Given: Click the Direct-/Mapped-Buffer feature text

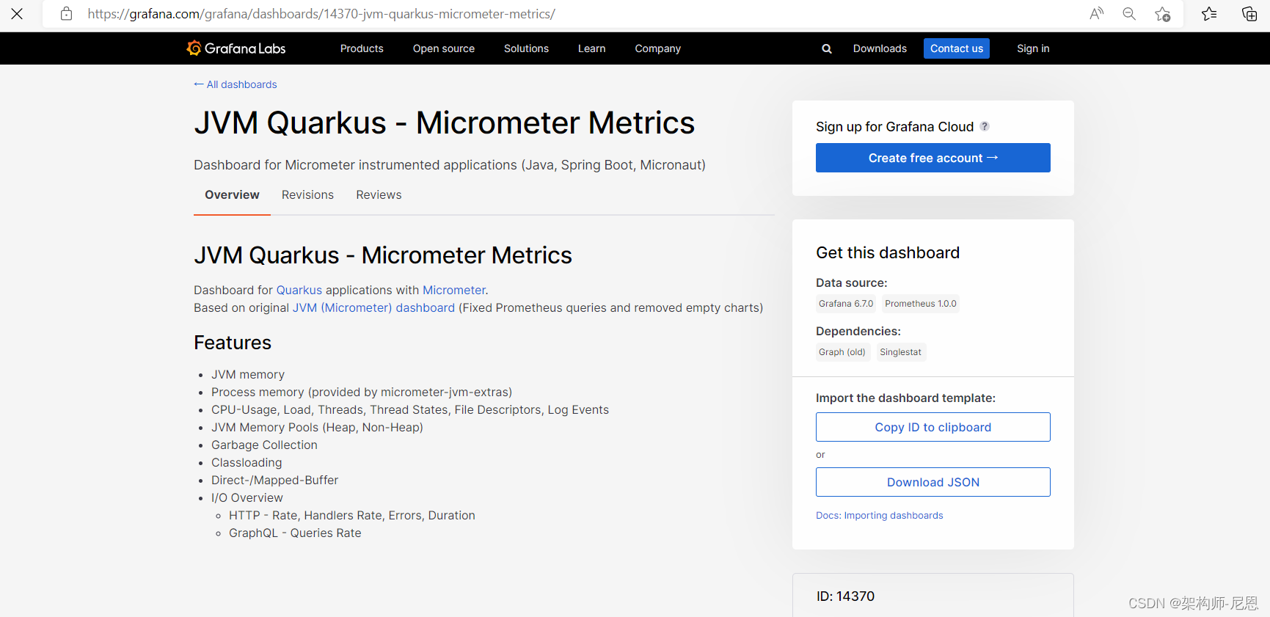Looking at the screenshot, I should (x=275, y=480).
